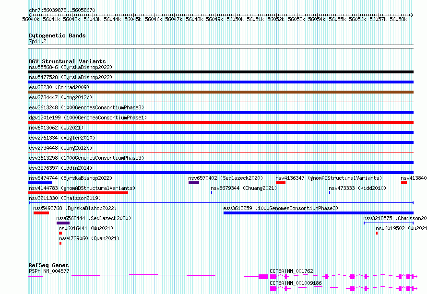Click the 56055k ruler tick label
The width and height of the screenshot is (427, 294).
[x=337, y=19]
